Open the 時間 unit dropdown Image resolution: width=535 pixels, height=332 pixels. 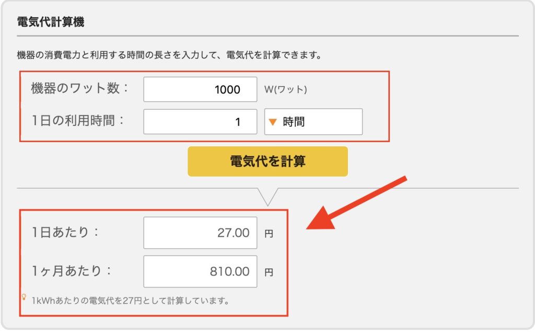(x=313, y=122)
